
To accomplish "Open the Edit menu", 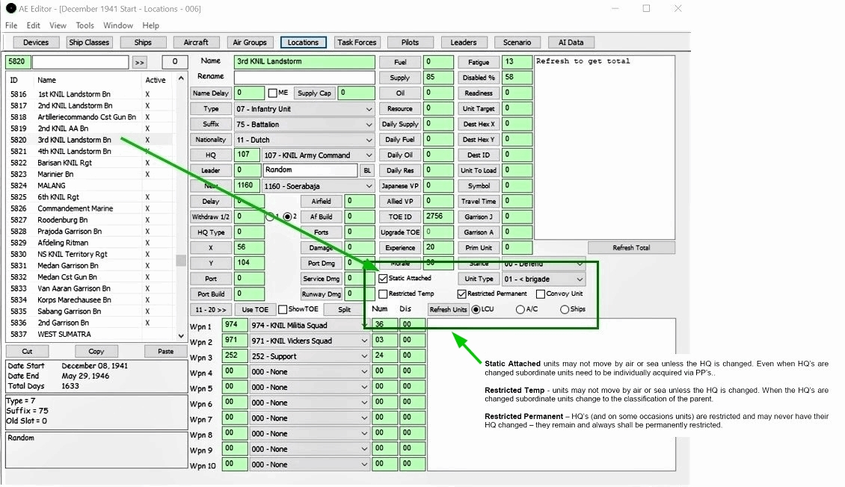I will pyautogui.click(x=34, y=25).
